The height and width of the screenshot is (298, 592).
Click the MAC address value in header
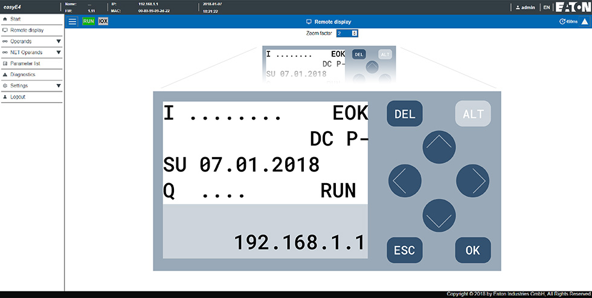click(155, 11)
